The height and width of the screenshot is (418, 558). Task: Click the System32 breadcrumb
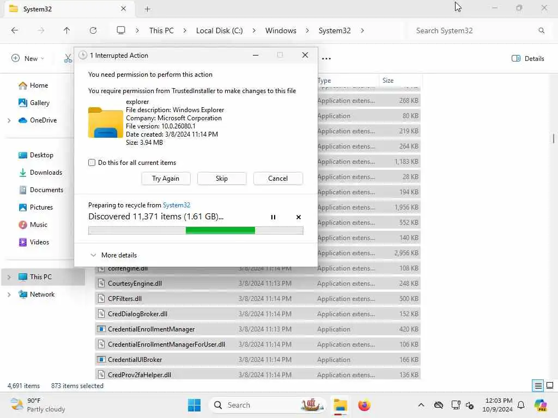point(335,30)
